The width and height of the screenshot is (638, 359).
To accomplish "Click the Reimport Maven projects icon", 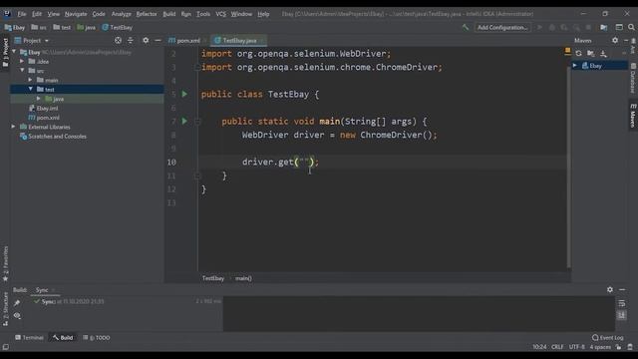I will tap(578, 53).
